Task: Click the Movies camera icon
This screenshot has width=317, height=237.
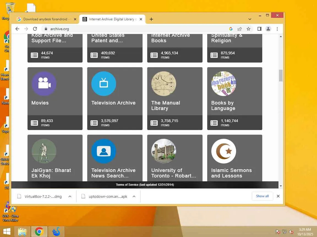Action: (44, 83)
